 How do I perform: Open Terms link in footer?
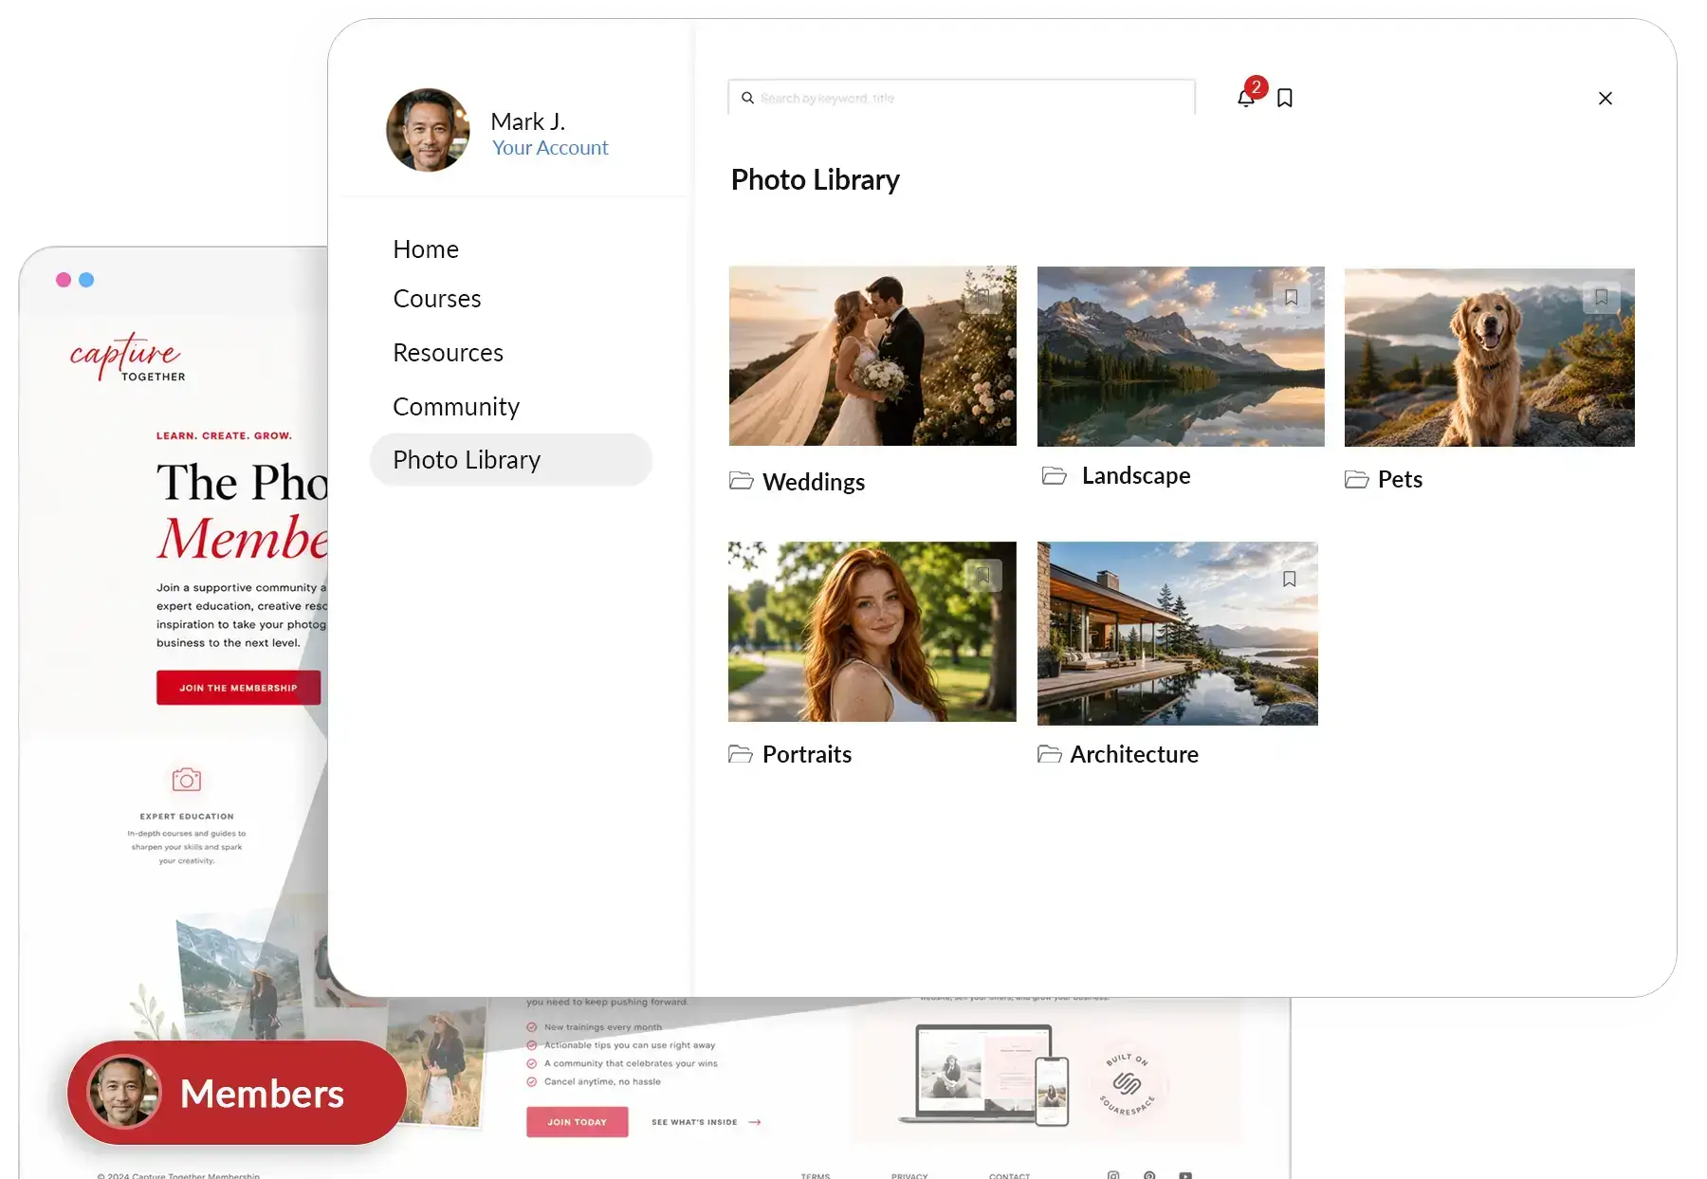pyautogui.click(x=816, y=1176)
